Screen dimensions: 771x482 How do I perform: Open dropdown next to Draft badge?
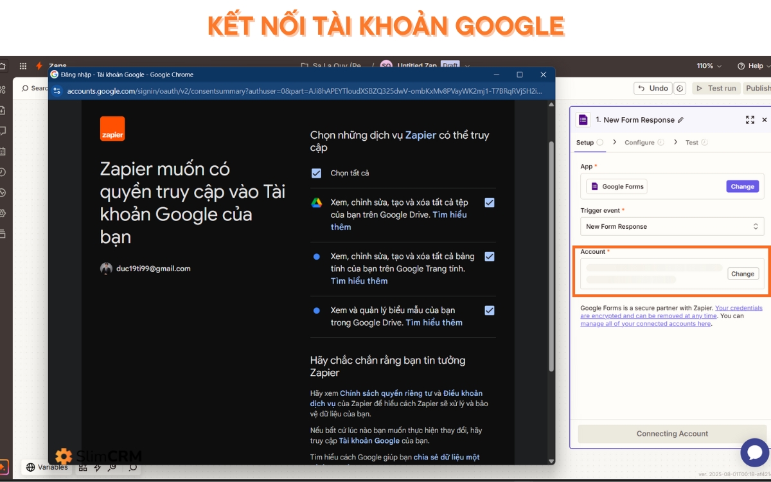[467, 66]
